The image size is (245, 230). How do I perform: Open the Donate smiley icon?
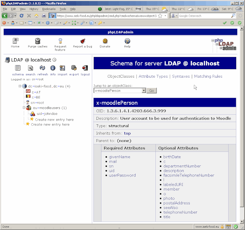(x=105, y=41)
